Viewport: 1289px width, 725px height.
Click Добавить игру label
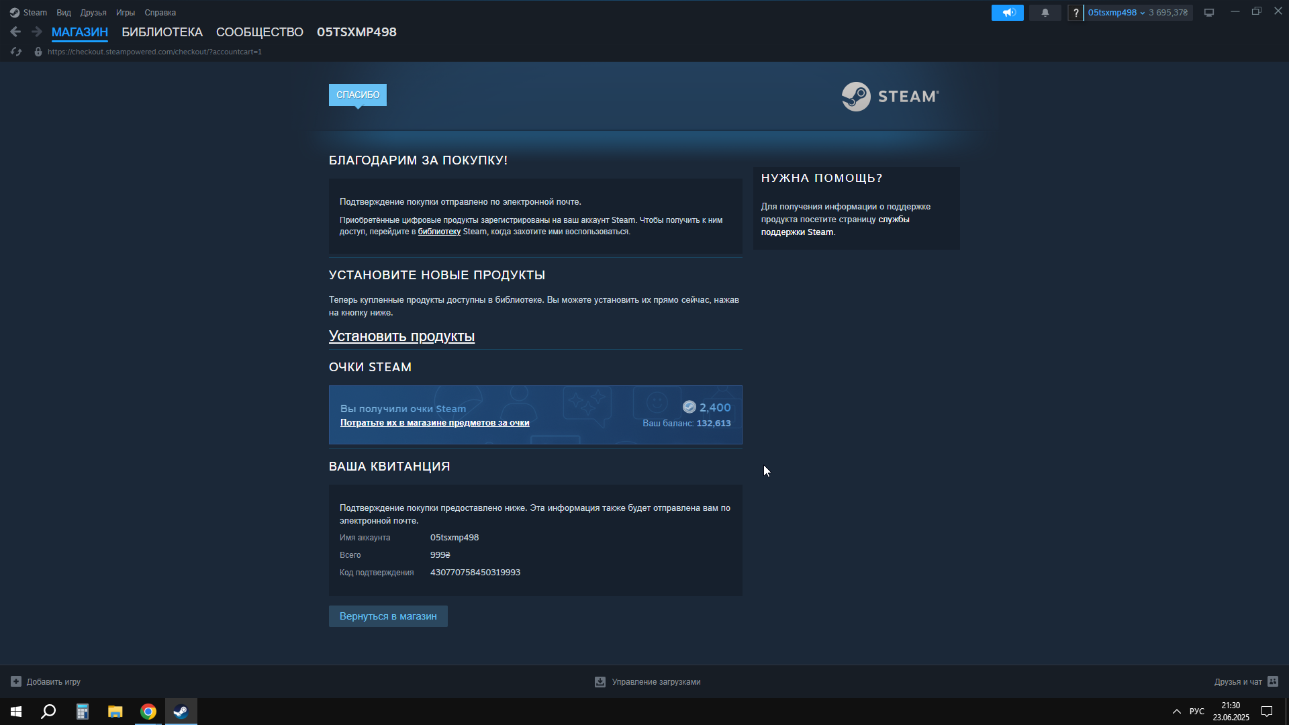click(x=54, y=682)
